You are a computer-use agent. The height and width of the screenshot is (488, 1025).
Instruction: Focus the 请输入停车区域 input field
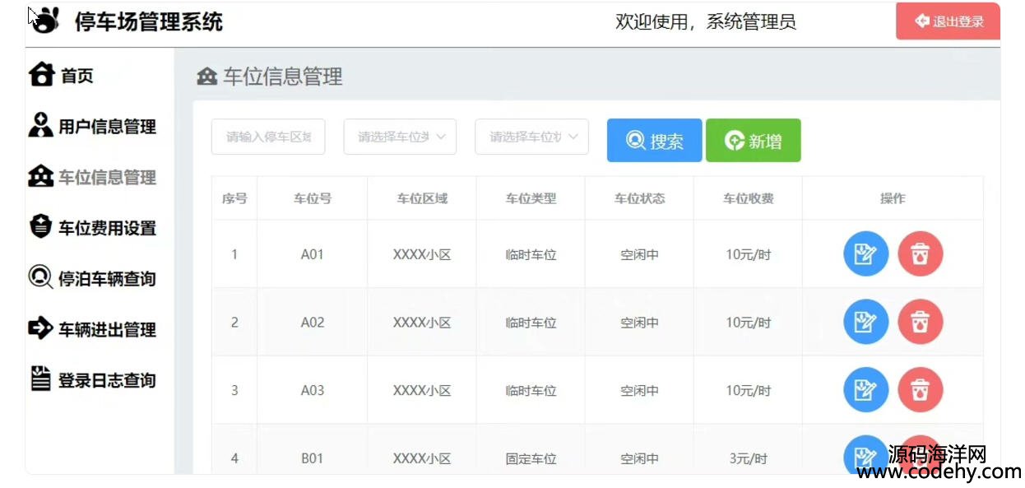(x=268, y=137)
